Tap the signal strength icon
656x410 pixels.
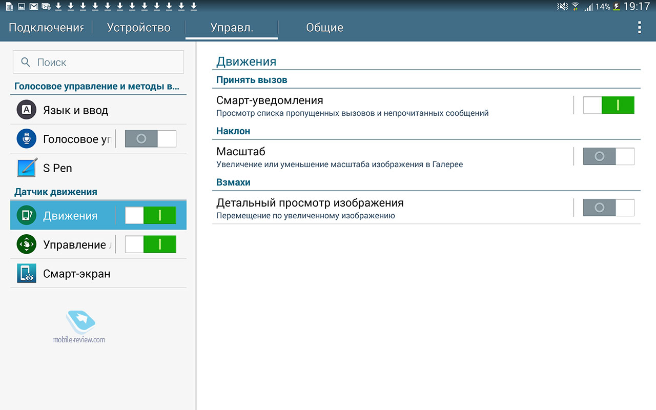click(x=589, y=7)
